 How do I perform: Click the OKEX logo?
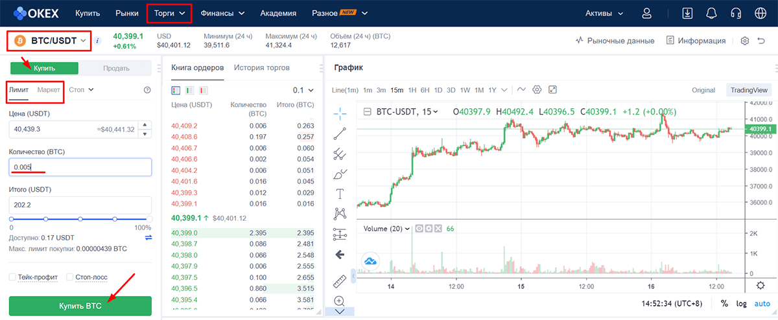pos(38,13)
